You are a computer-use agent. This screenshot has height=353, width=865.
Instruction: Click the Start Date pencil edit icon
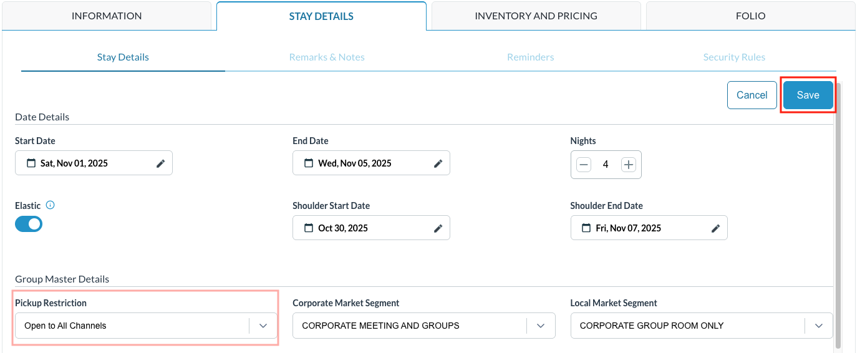point(160,163)
